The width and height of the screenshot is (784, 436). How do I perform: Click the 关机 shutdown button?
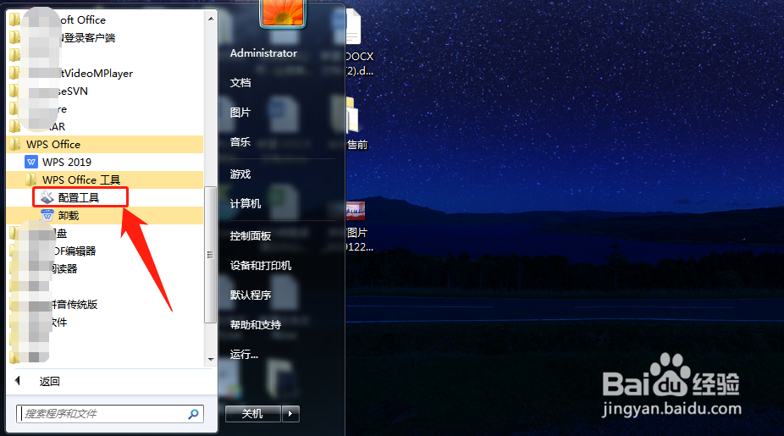pyautogui.click(x=252, y=414)
